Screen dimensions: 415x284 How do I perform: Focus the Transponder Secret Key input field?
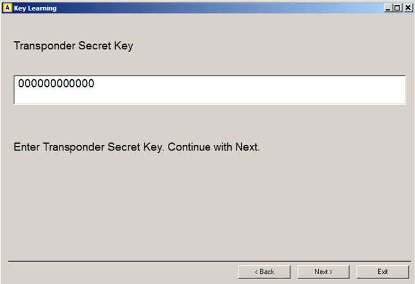(210, 90)
